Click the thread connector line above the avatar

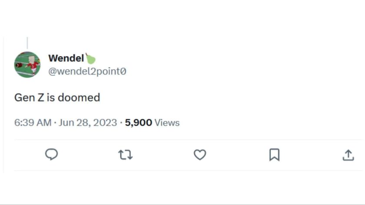(x=27, y=43)
